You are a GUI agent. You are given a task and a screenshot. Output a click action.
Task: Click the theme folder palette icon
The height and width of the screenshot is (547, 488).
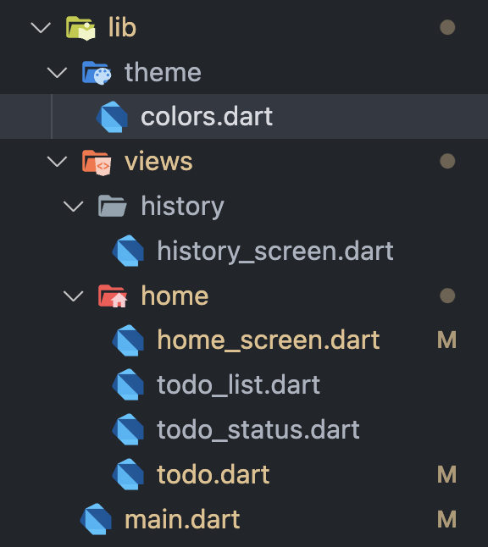coord(97,73)
